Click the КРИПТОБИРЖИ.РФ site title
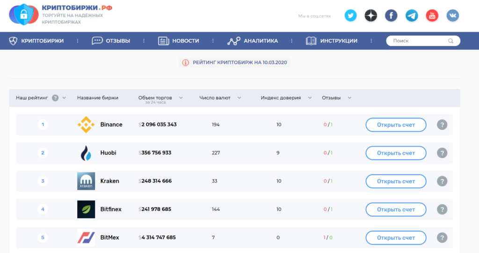 [77, 8]
